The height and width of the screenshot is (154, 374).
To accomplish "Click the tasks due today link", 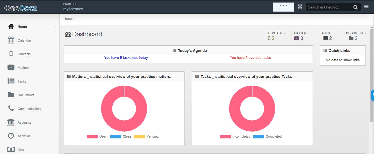I will (126, 58).
